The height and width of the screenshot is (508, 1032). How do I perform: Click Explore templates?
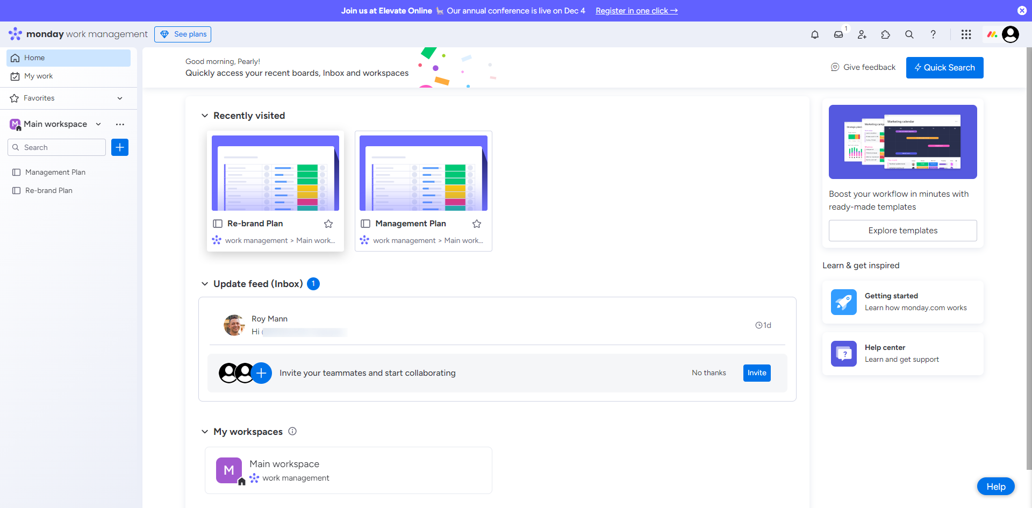click(903, 231)
